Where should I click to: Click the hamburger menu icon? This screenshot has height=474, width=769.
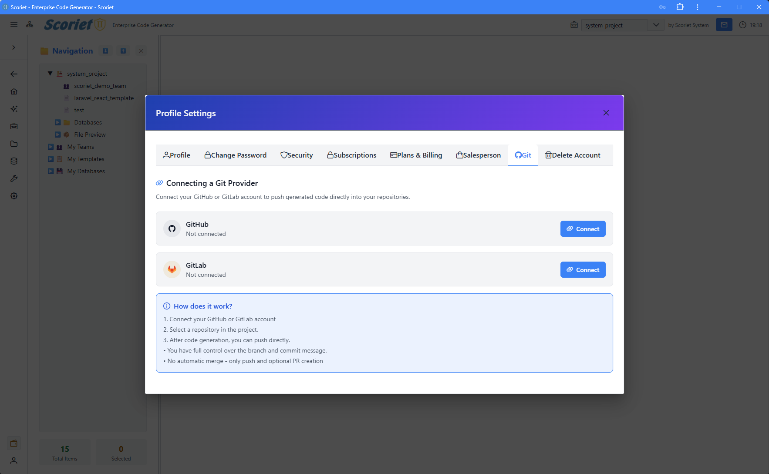click(14, 25)
